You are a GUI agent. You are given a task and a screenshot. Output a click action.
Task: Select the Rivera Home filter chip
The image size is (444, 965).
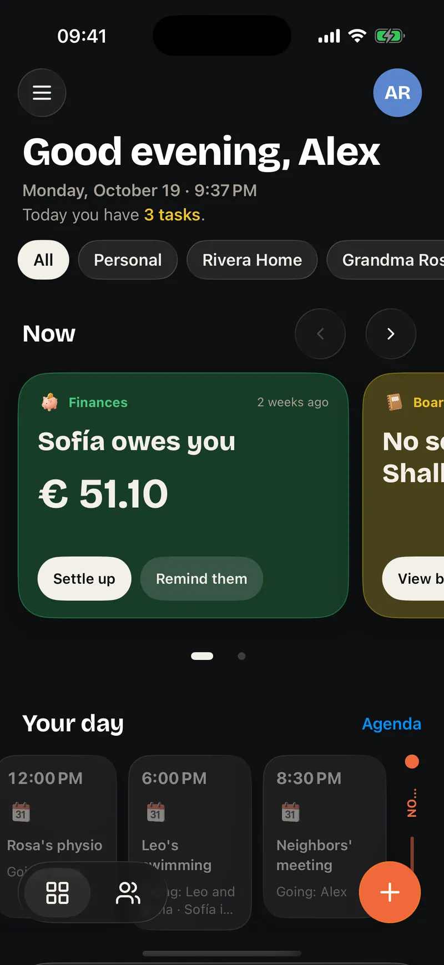(x=252, y=260)
